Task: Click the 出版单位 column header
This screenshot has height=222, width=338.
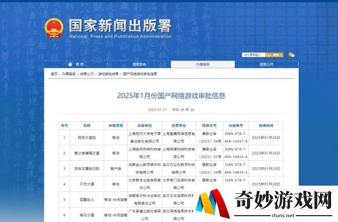Action: coord(145,126)
